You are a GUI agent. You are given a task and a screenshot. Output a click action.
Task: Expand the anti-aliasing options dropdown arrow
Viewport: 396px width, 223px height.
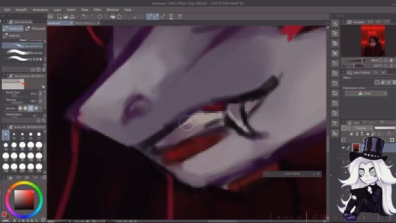pos(41,108)
